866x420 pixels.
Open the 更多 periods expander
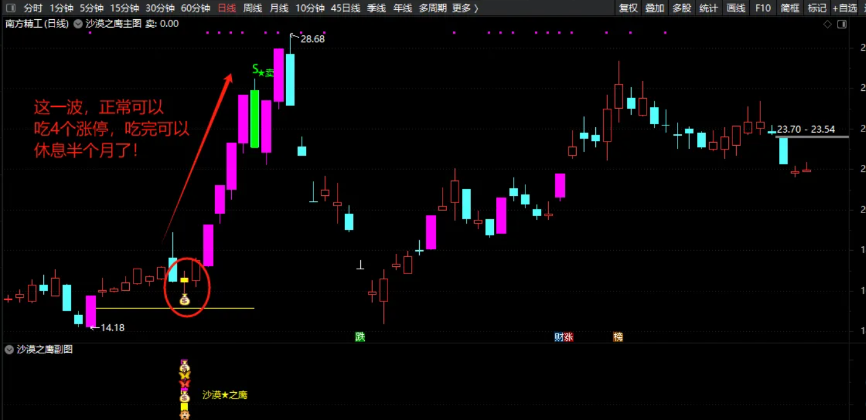(465, 8)
